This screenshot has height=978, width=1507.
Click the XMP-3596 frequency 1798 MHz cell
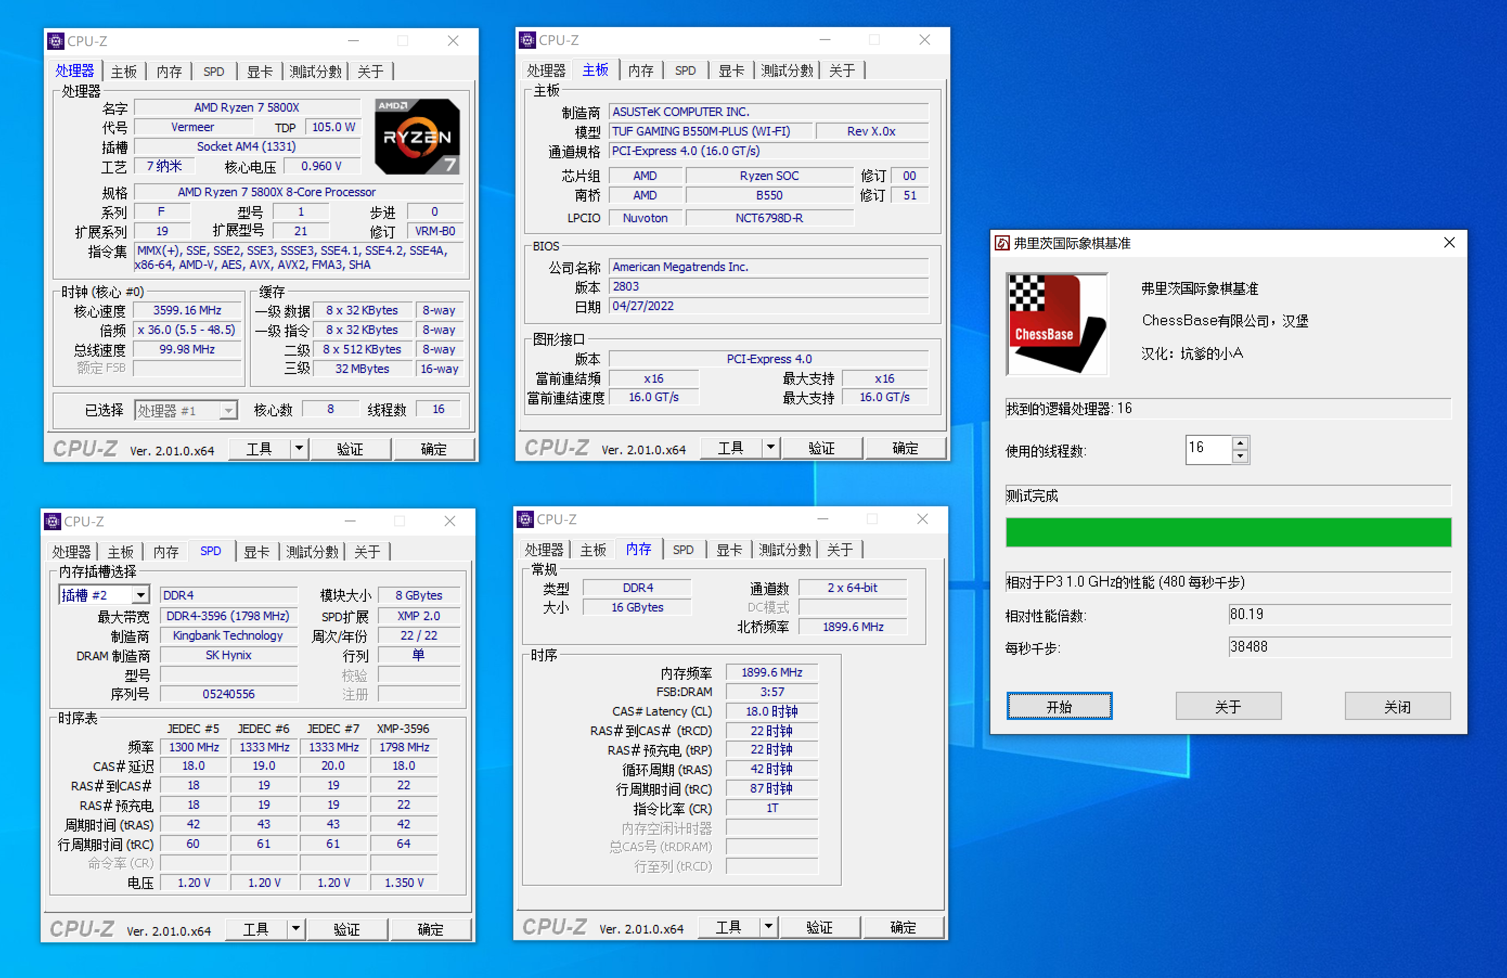(x=404, y=747)
